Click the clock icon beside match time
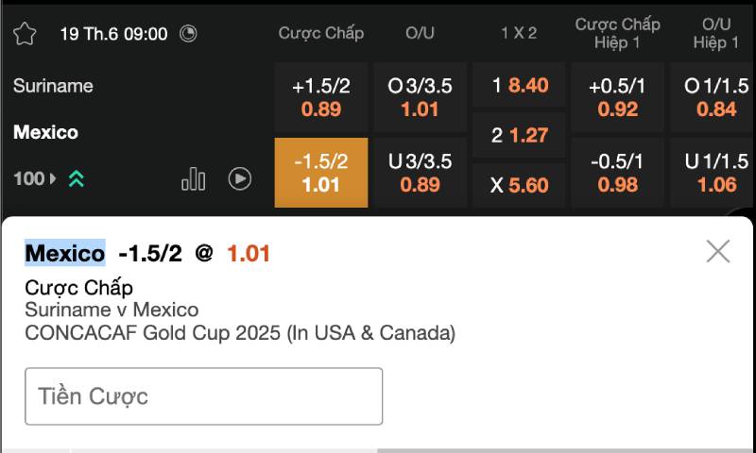 click(189, 34)
